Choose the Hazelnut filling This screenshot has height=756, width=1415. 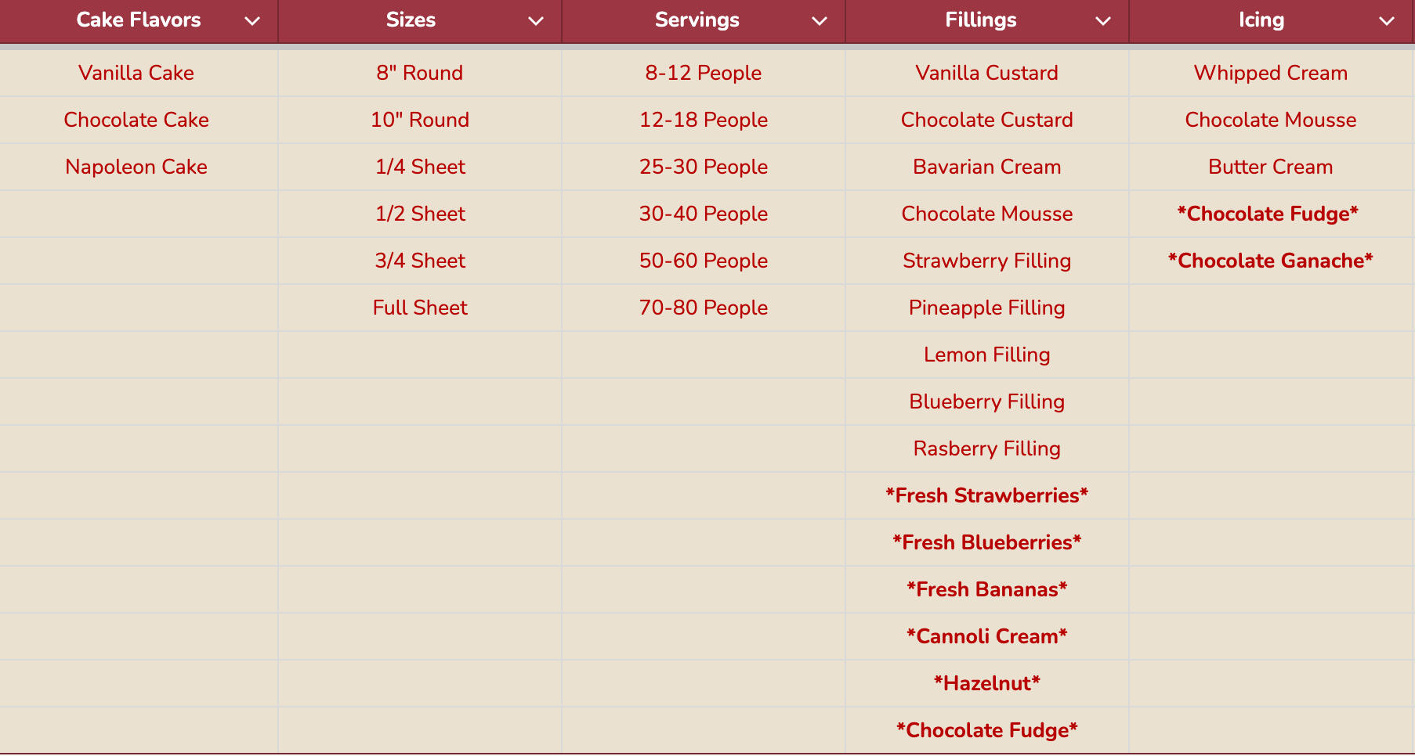987,683
